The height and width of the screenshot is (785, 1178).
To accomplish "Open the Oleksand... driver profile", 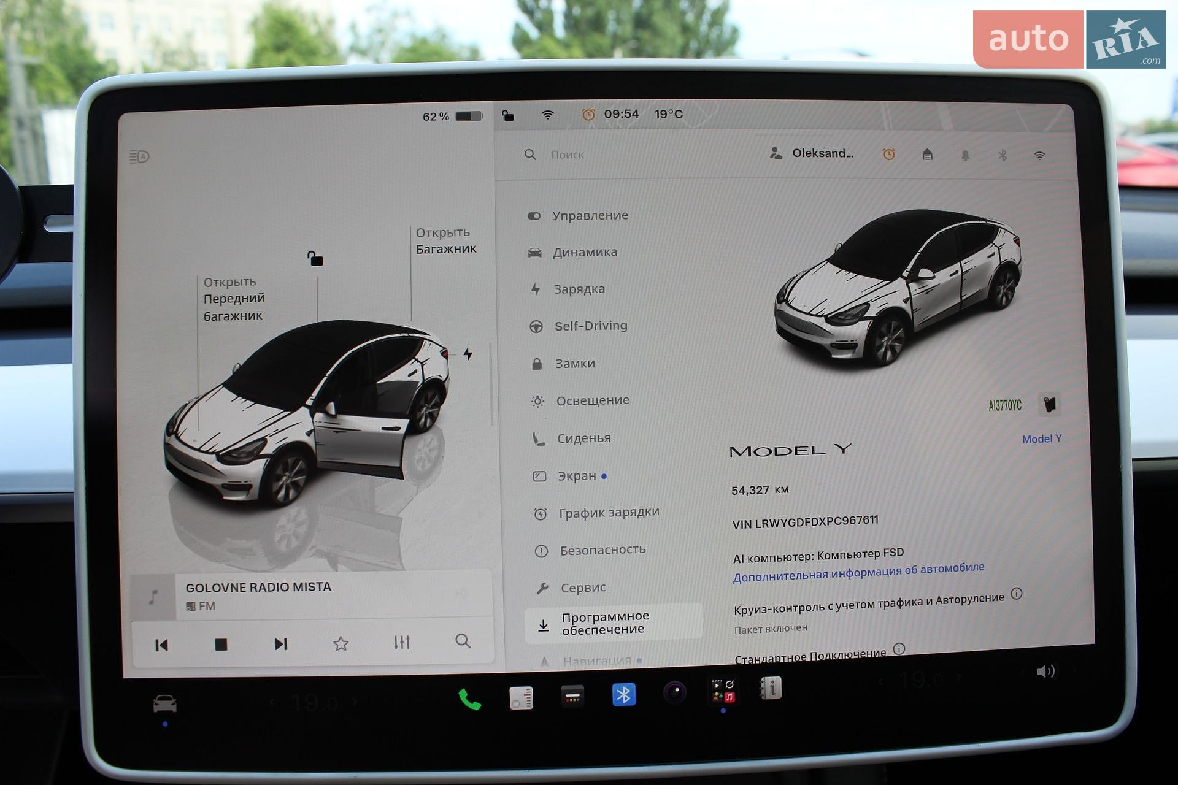I will 812,153.
